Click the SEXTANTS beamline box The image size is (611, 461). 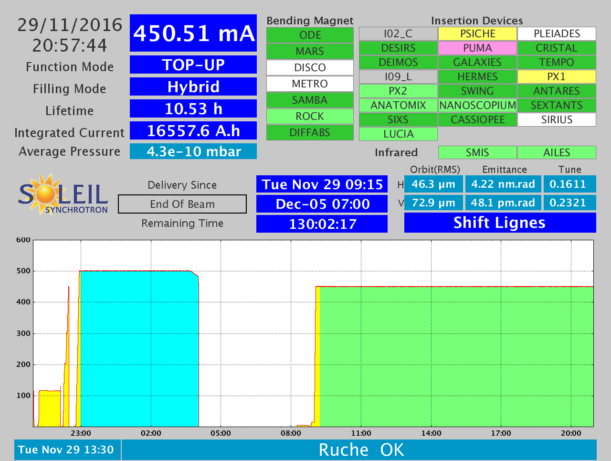557,106
